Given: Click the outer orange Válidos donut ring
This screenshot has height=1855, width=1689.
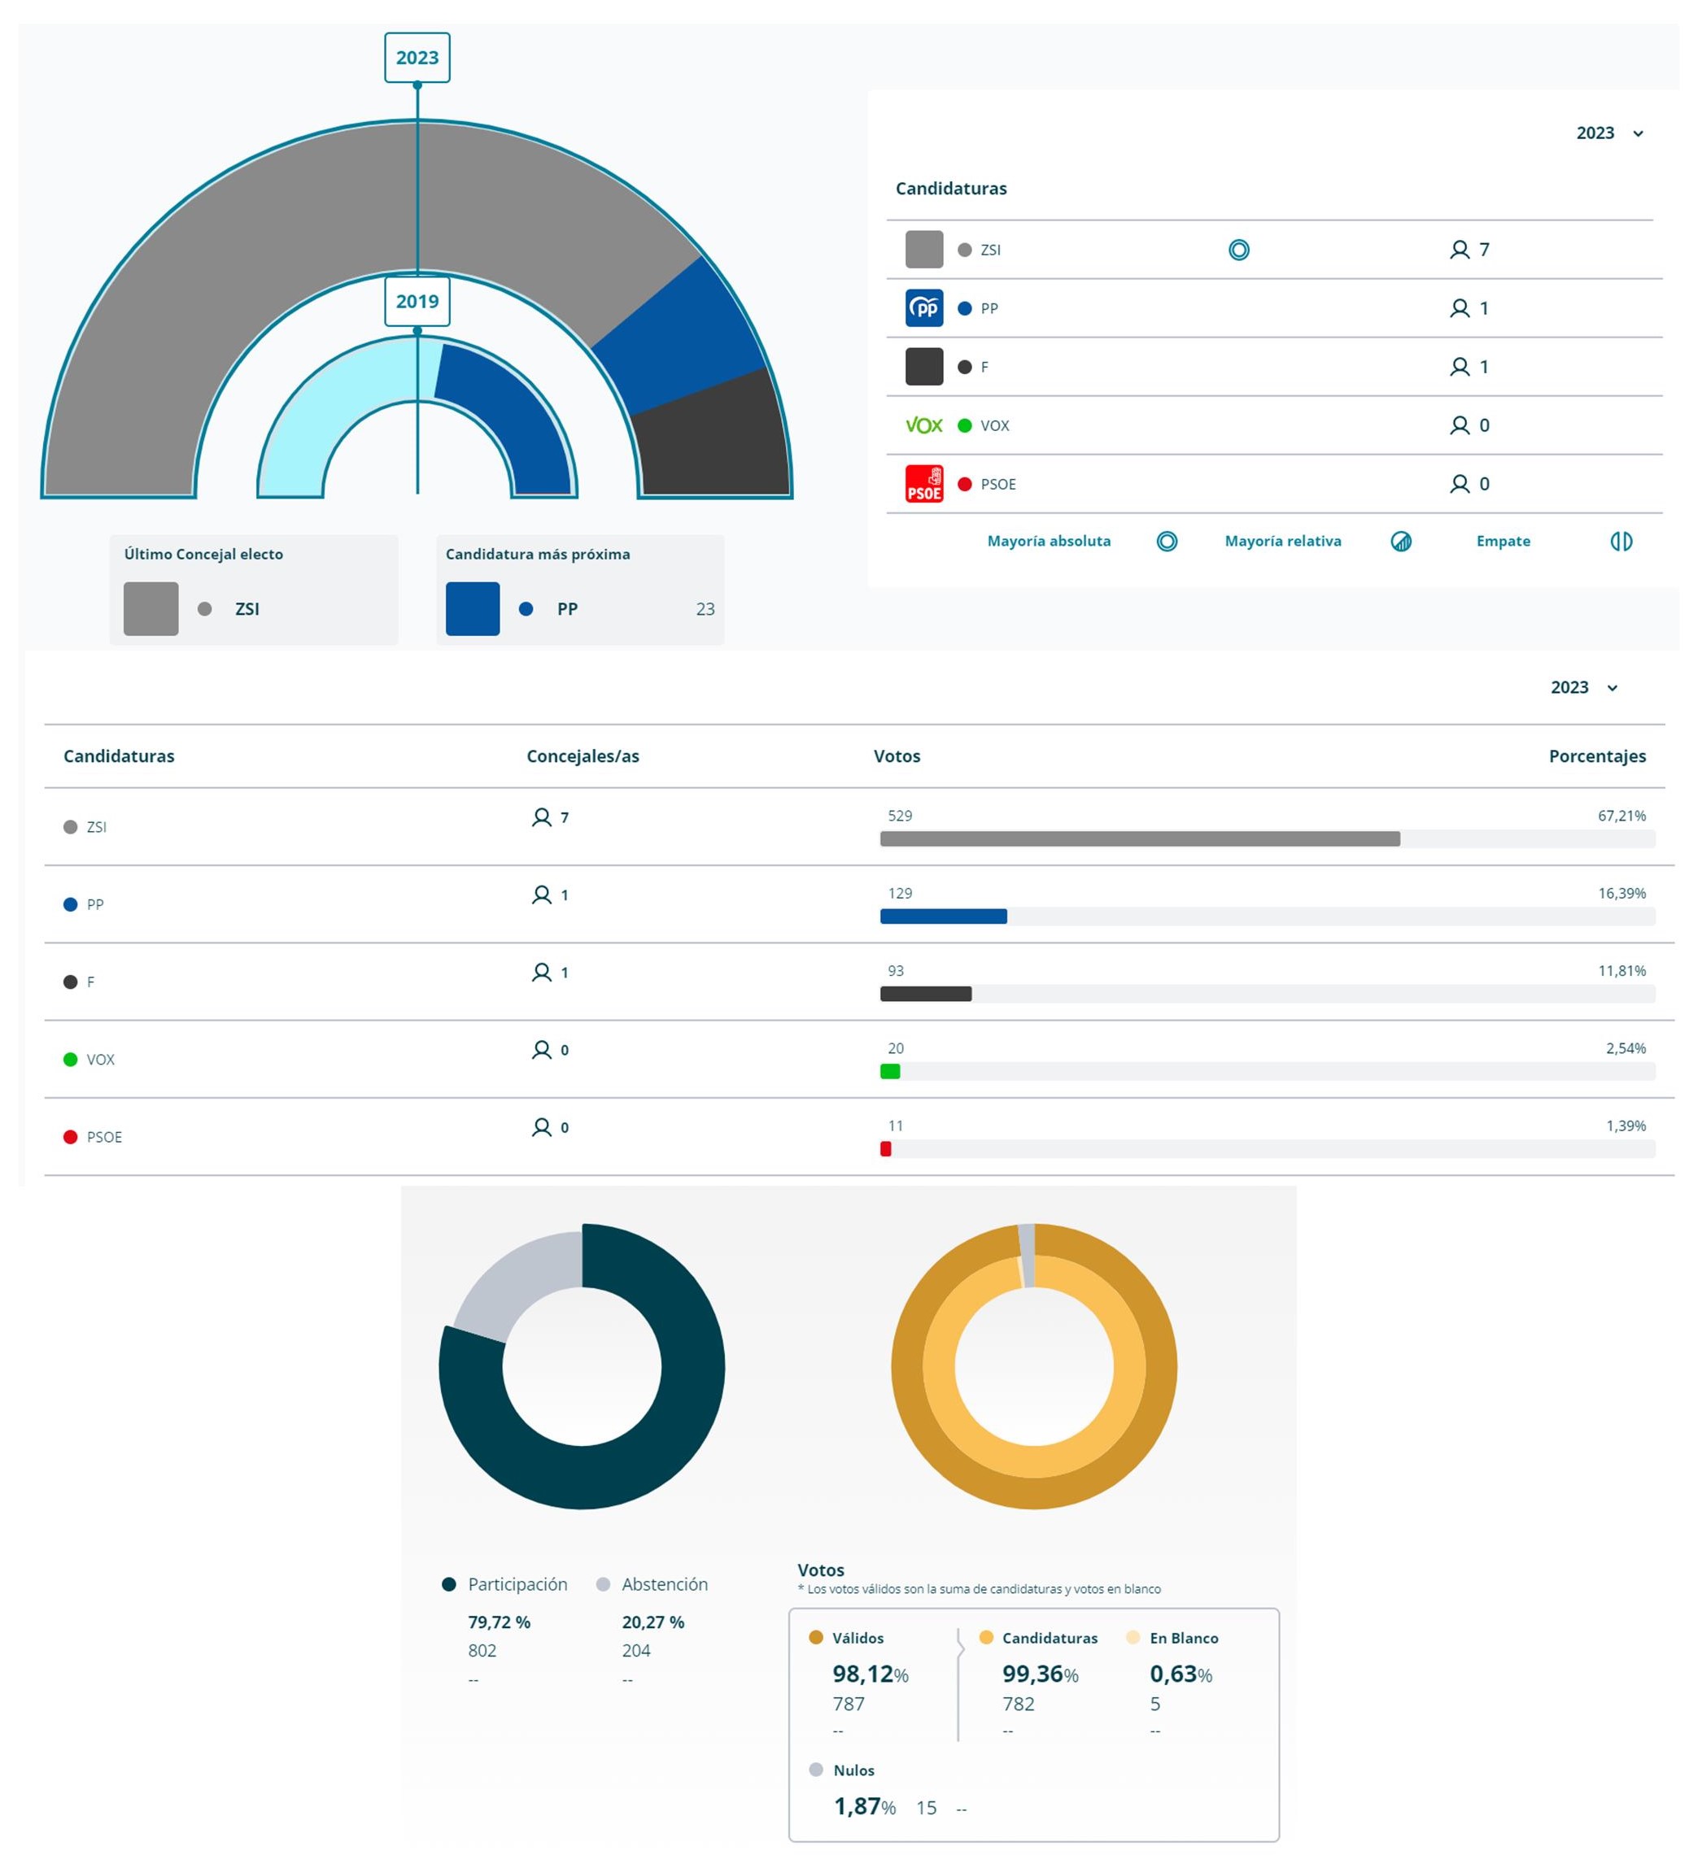Looking at the screenshot, I should pos(1033,1492).
